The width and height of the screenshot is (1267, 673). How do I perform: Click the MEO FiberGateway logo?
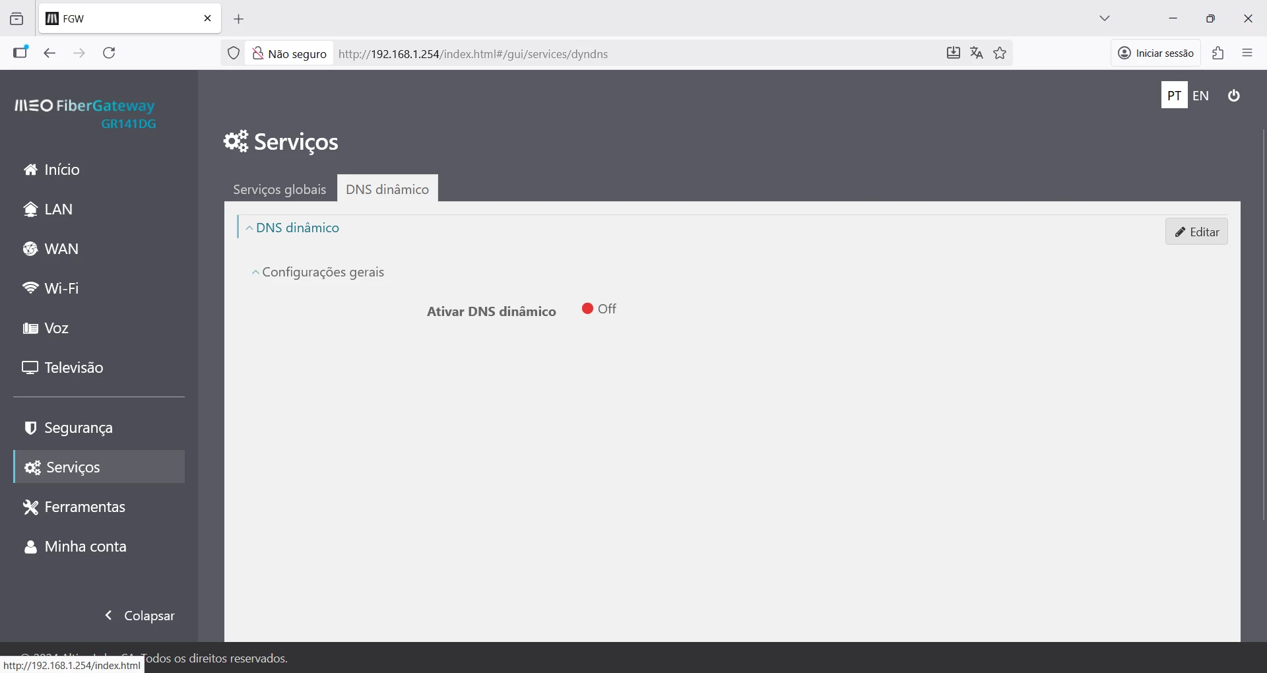click(86, 113)
